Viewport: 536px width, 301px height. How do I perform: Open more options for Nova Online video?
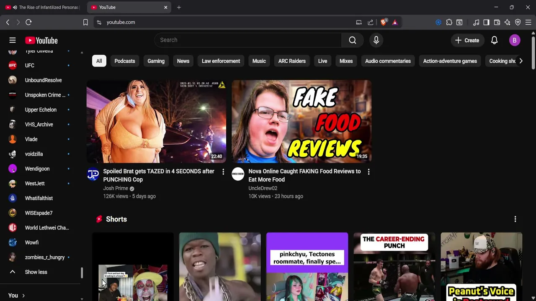pyautogui.click(x=368, y=172)
